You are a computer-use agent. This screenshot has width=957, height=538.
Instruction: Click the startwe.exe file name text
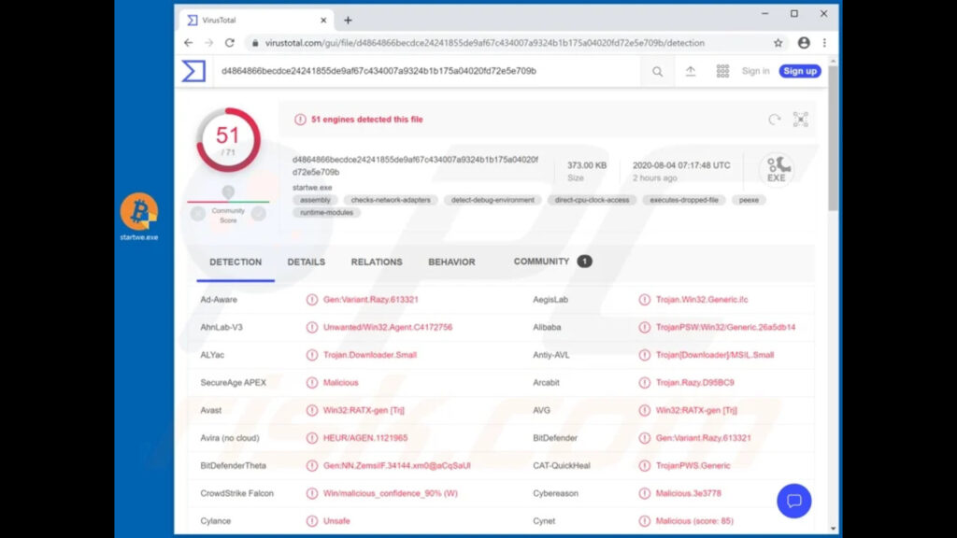click(312, 187)
